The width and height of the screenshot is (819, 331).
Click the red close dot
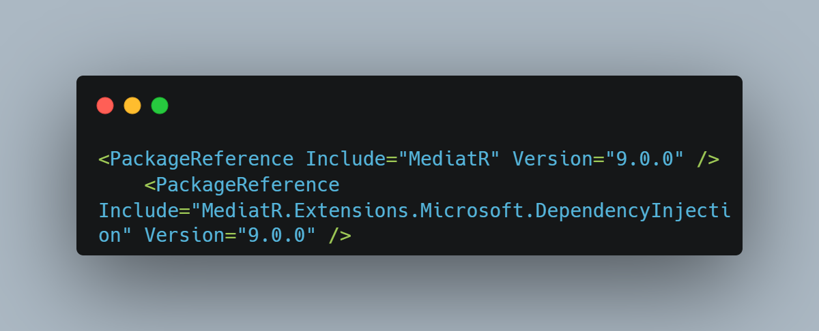(105, 106)
